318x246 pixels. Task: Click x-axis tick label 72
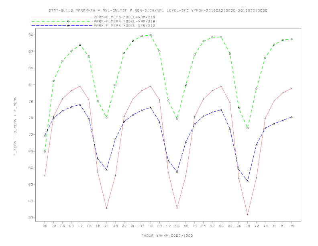tap(256, 226)
